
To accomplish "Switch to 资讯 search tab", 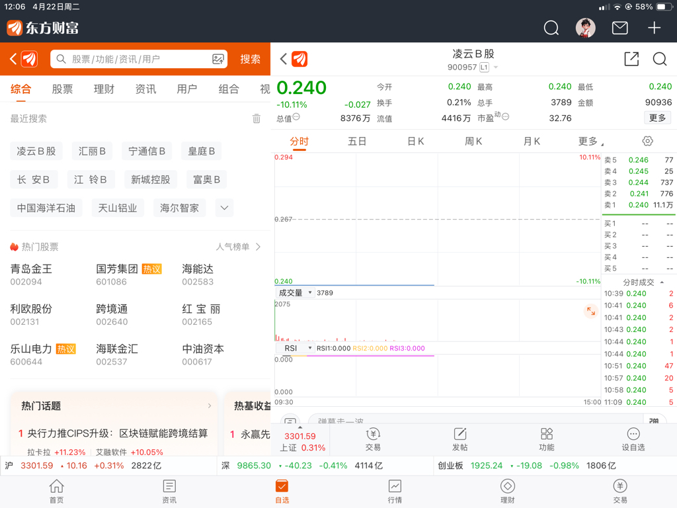I will (x=145, y=89).
